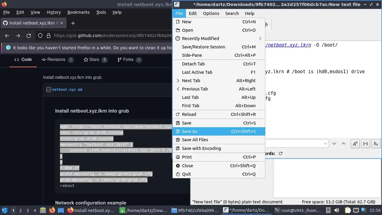Go to Previous Tab menu entry
Viewport: 382px width, 215px height.
(219, 89)
